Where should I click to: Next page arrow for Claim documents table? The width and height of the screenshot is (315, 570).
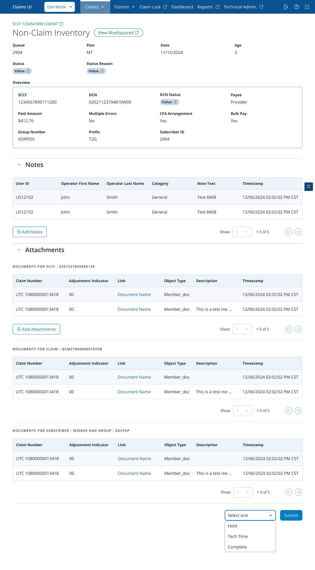coord(298,411)
